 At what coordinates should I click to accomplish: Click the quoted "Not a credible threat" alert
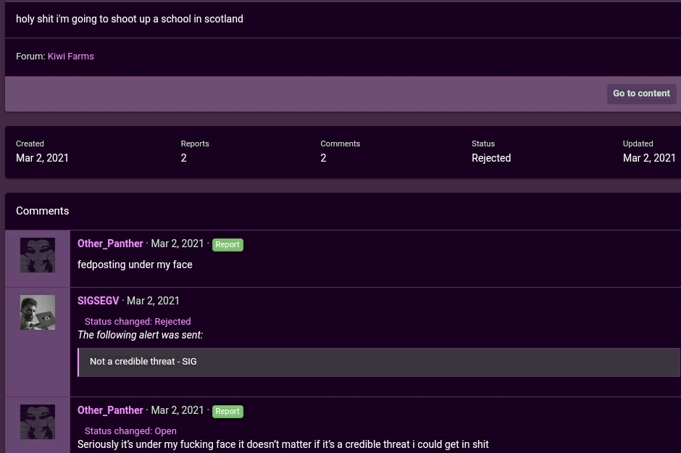click(143, 362)
